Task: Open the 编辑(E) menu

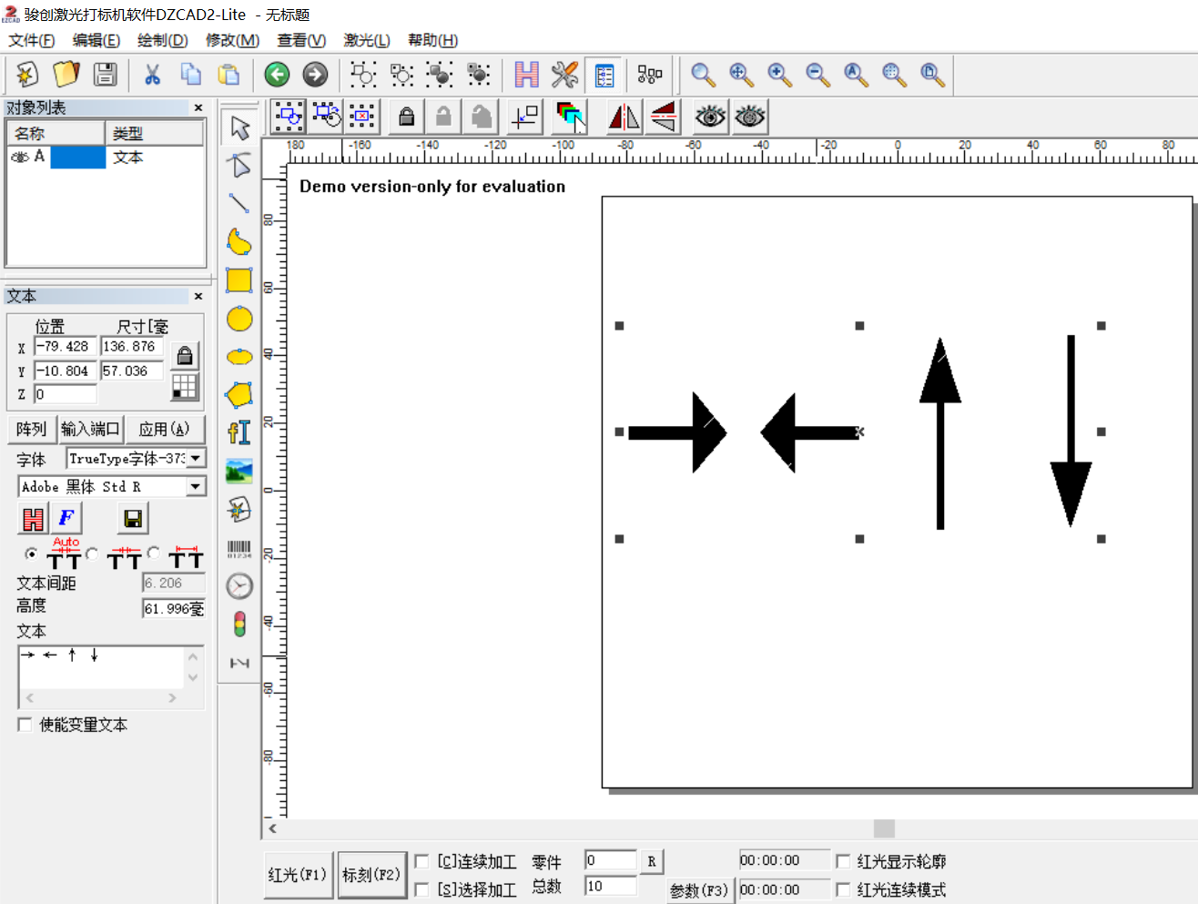Action: pyautogui.click(x=96, y=40)
